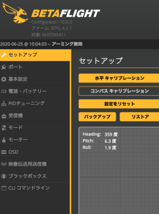Switch to the 受信機 tab
Image resolution: width=159 pixels, height=214 pixels.
[35, 116]
